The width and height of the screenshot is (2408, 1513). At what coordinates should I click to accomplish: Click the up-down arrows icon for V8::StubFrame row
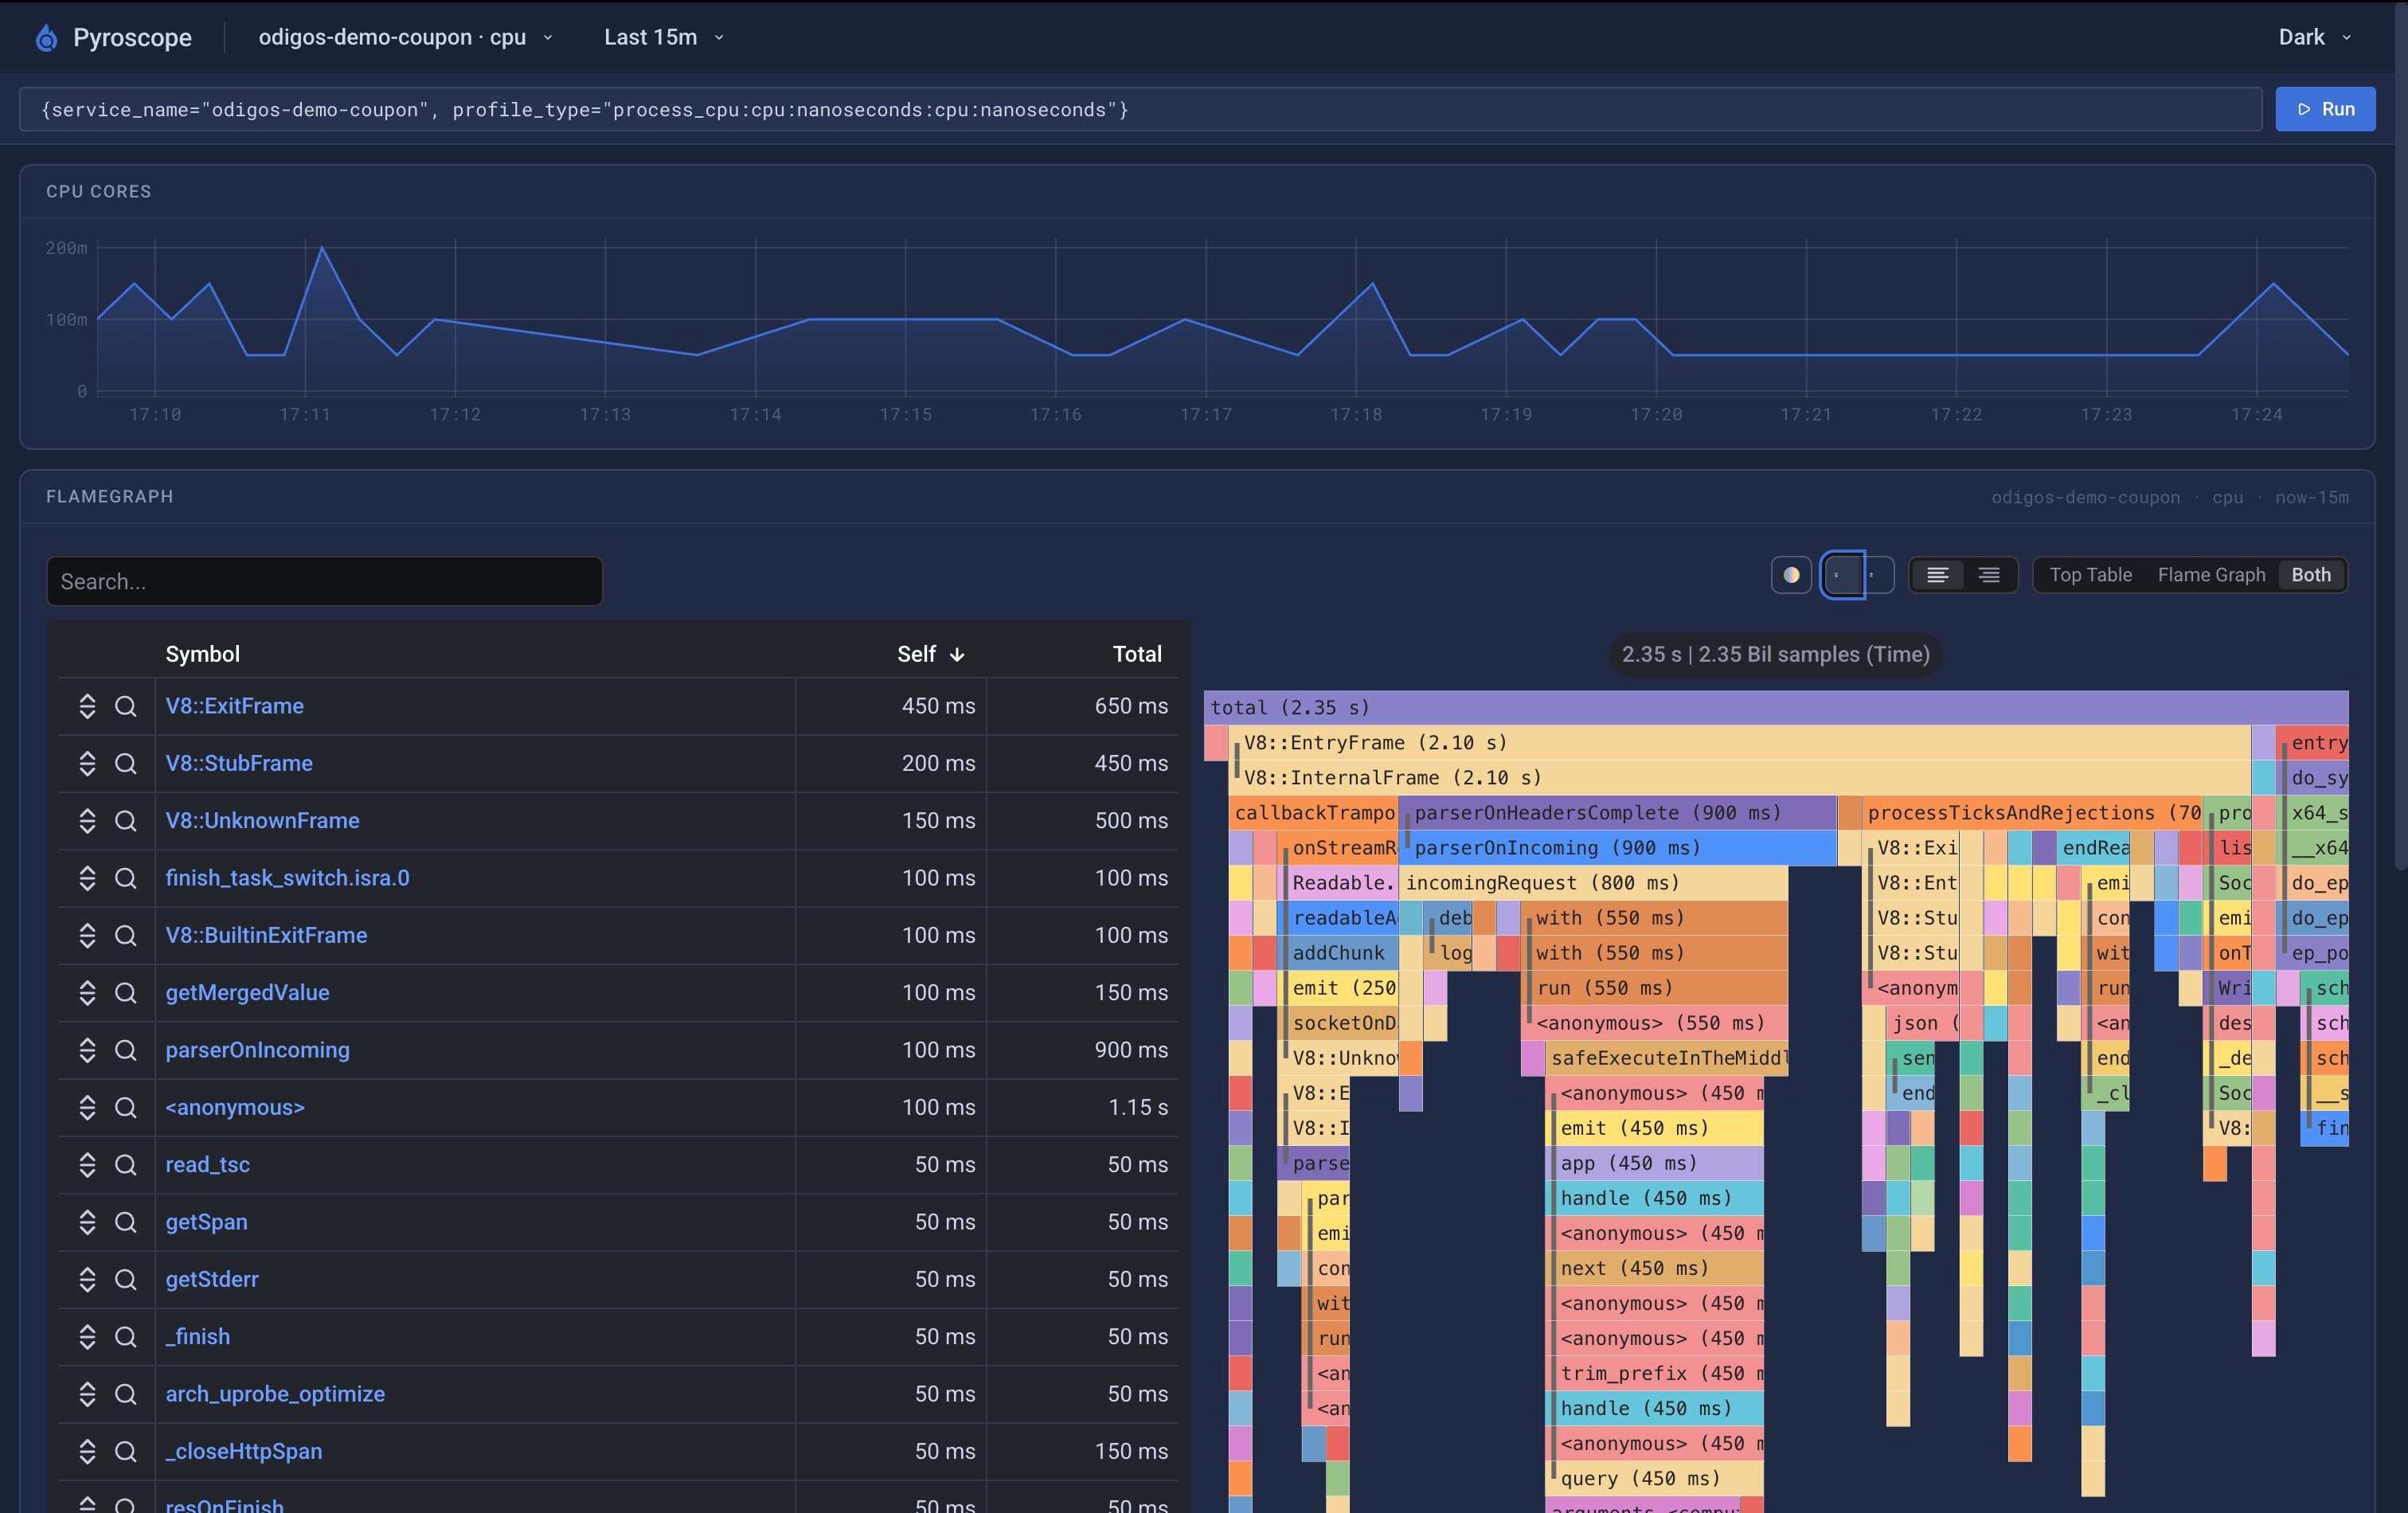(x=87, y=763)
